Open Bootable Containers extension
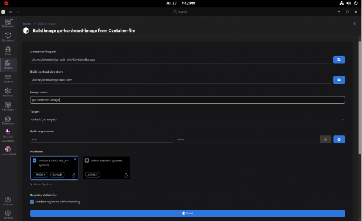This screenshot has width=362, height=221. (x=8, y=135)
